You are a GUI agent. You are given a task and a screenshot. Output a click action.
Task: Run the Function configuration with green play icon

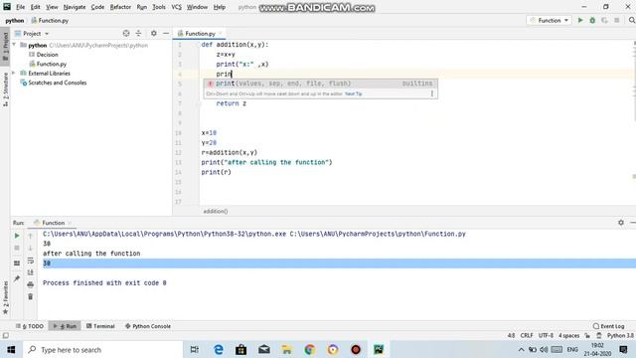pos(580,20)
